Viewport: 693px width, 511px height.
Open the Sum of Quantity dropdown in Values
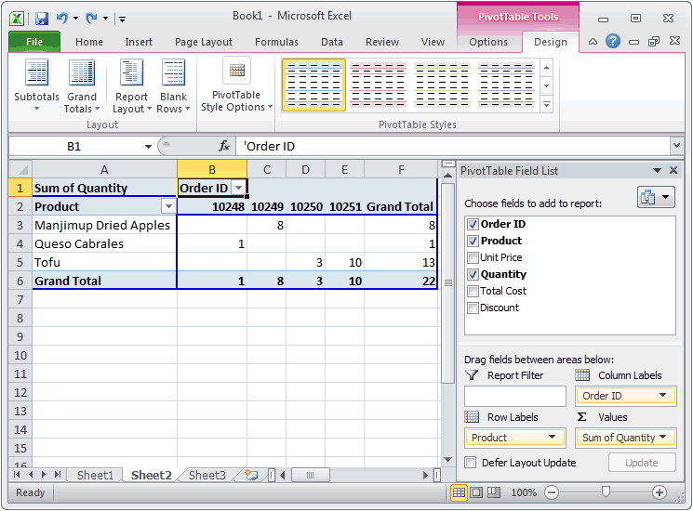663,437
